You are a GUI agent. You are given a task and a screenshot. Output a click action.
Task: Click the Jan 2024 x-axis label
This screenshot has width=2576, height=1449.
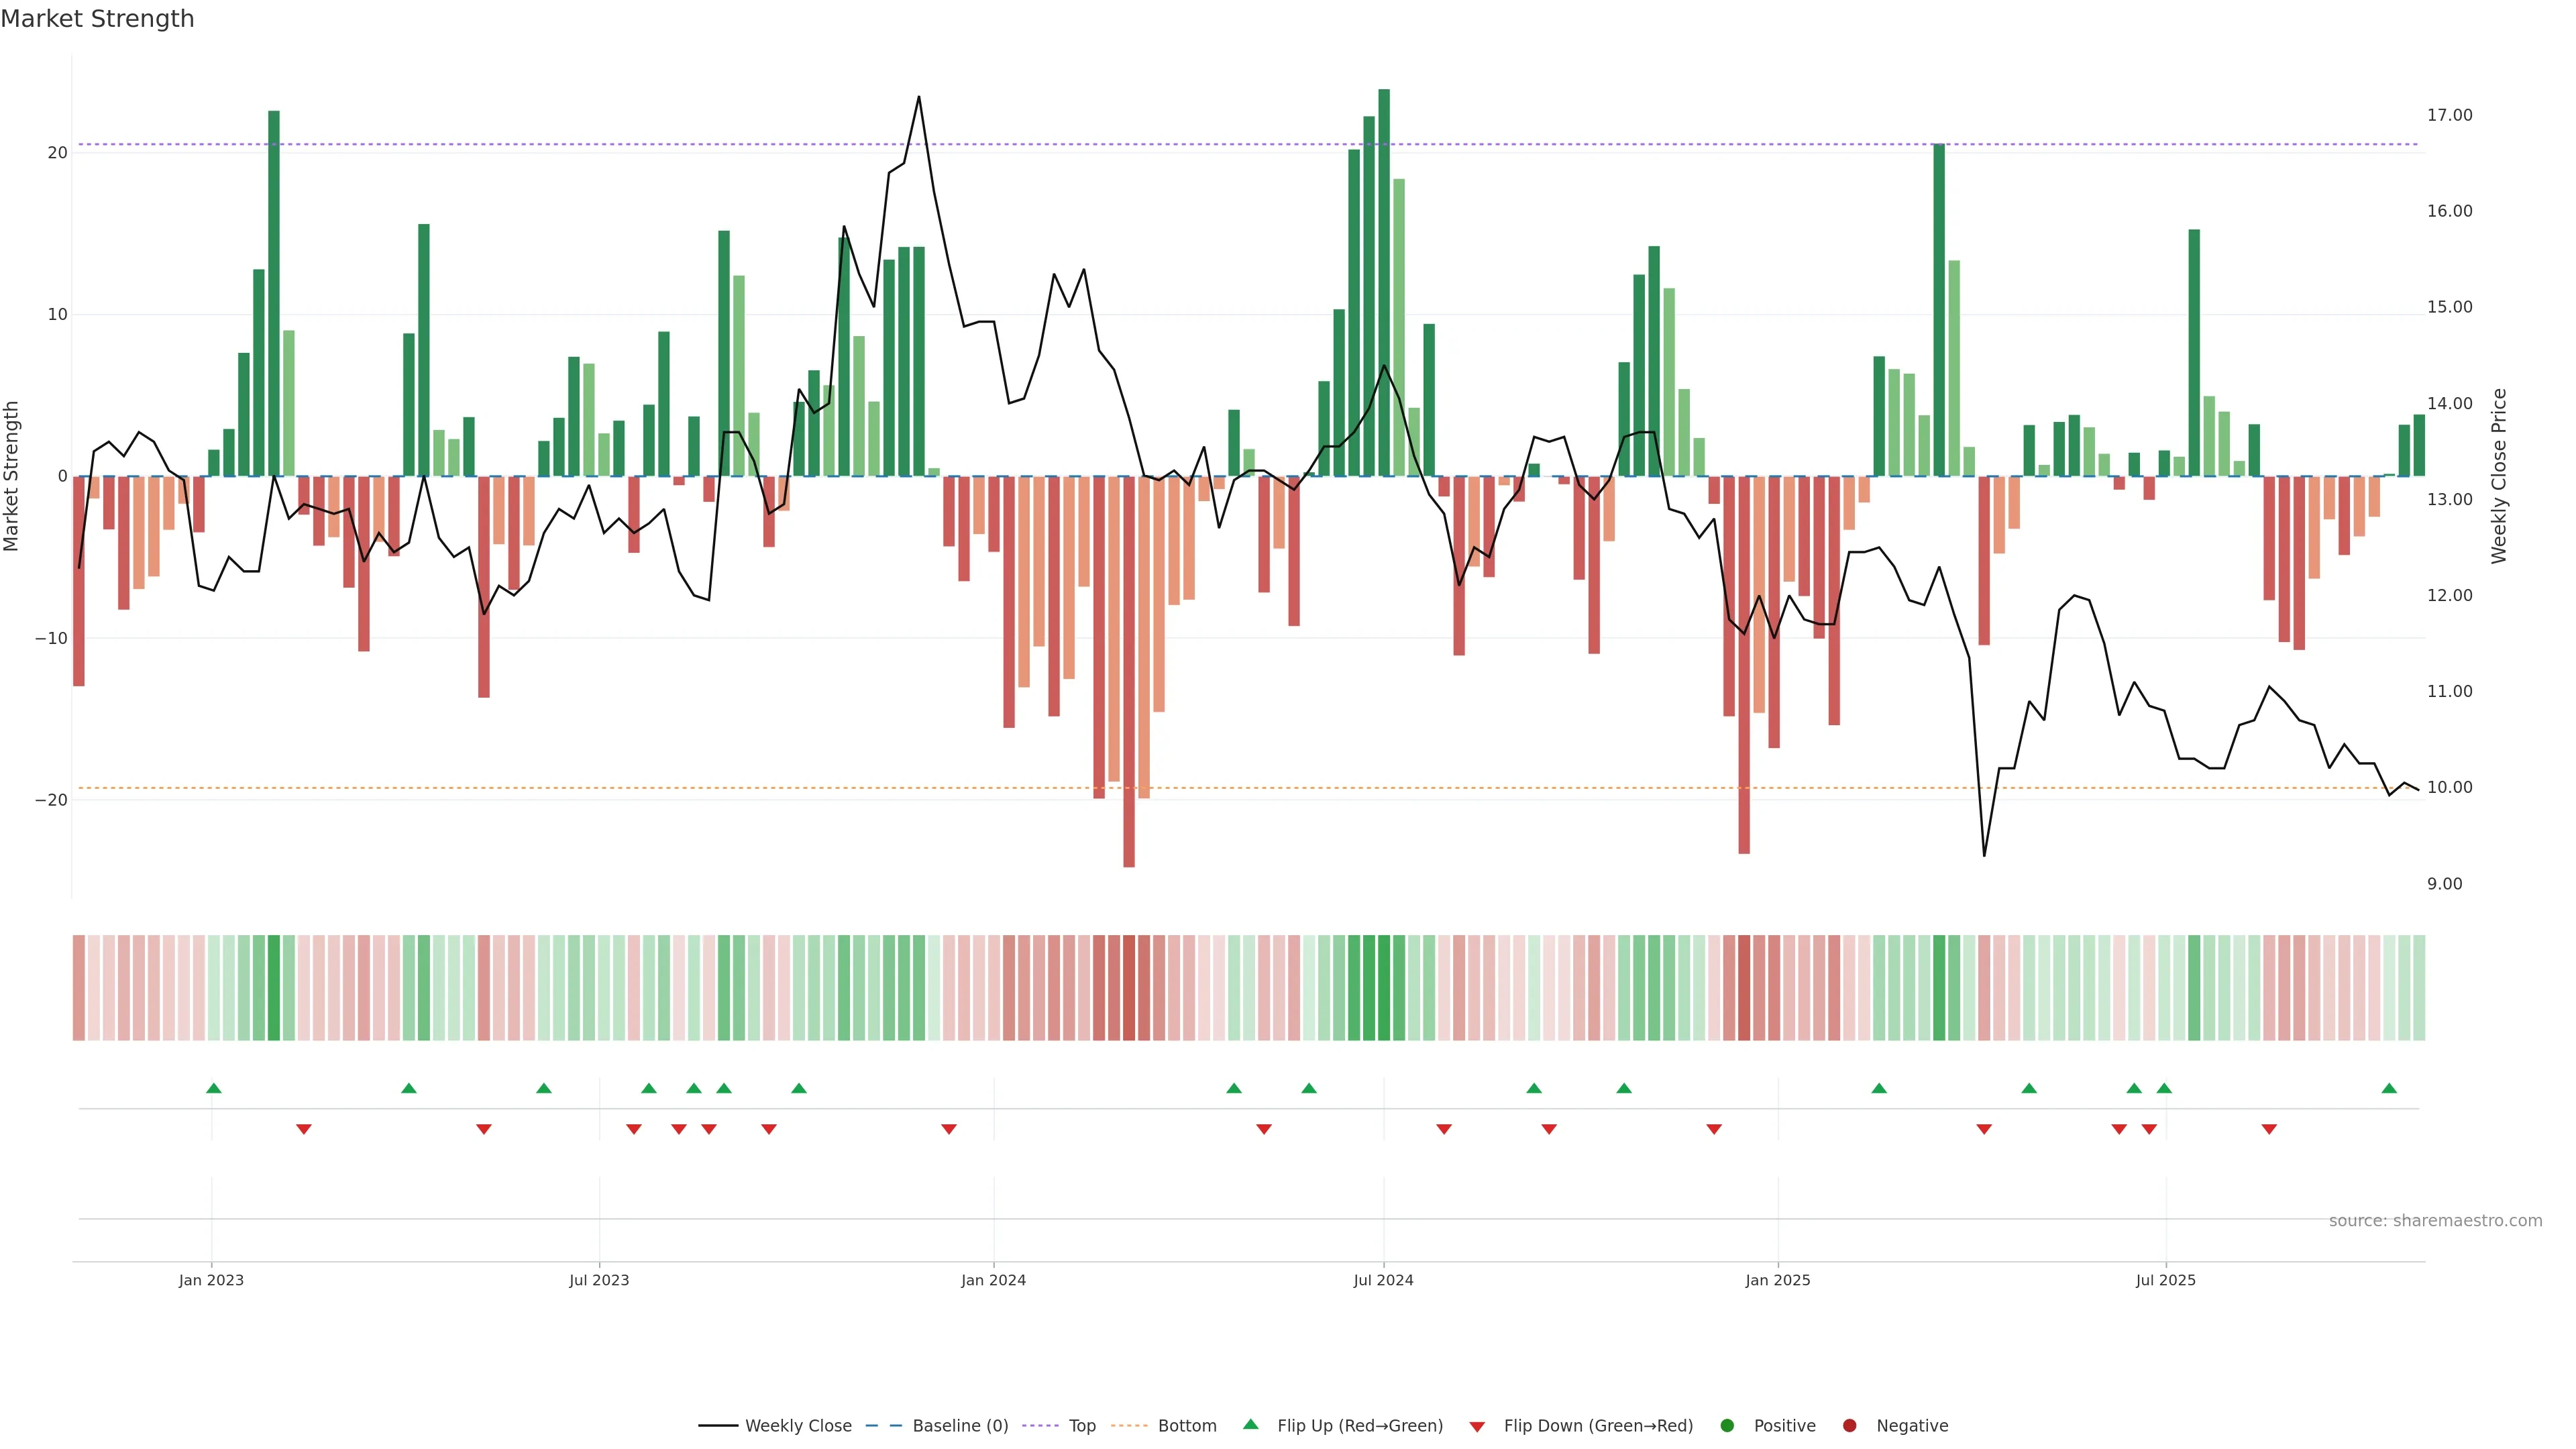[x=993, y=1280]
